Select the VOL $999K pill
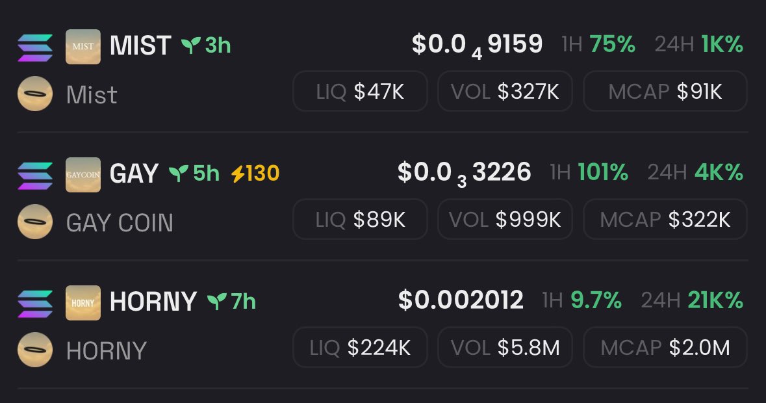This screenshot has height=403, width=766. (x=505, y=219)
